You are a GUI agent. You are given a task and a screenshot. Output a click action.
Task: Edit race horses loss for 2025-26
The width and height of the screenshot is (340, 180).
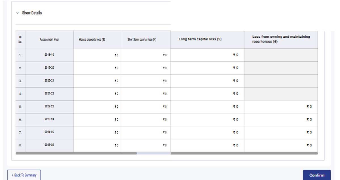tap(281, 145)
